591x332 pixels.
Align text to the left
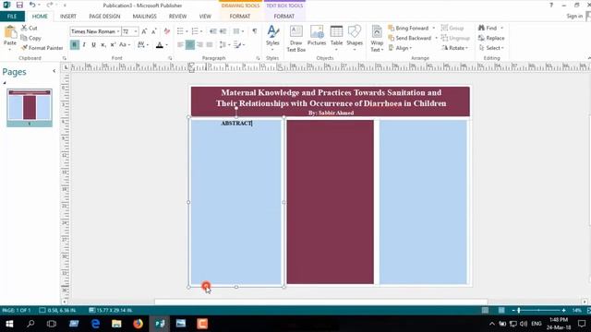pos(180,45)
